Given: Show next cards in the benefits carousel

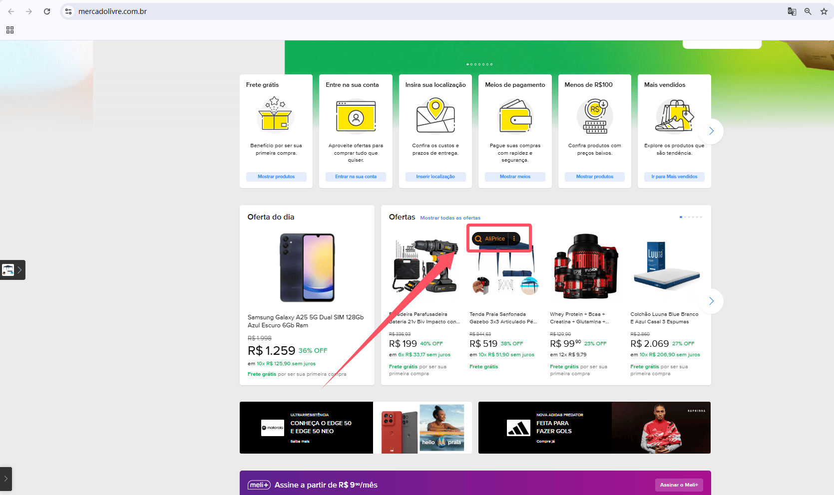Looking at the screenshot, I should (x=711, y=131).
